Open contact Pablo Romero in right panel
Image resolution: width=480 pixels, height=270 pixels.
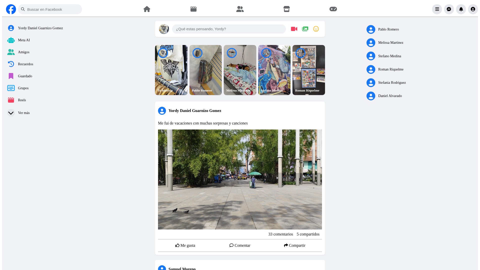(383, 29)
